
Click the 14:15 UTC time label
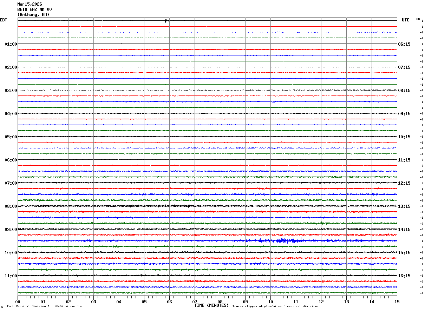click(404, 229)
